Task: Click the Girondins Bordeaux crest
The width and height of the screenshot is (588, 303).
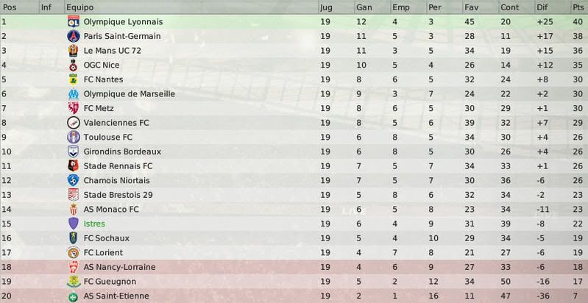Action: (74, 151)
